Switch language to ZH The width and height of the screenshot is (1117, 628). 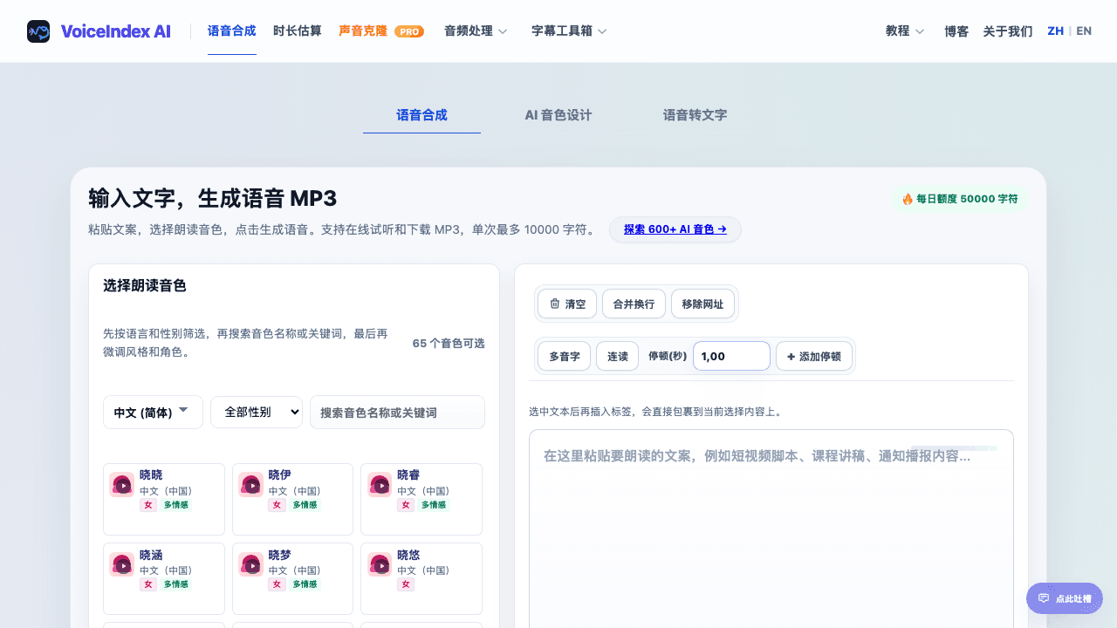[1056, 31]
